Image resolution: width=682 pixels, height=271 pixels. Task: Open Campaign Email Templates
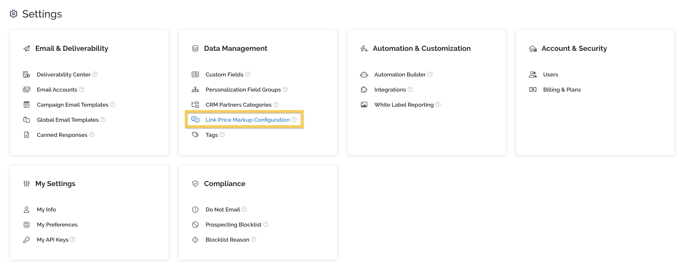point(73,105)
